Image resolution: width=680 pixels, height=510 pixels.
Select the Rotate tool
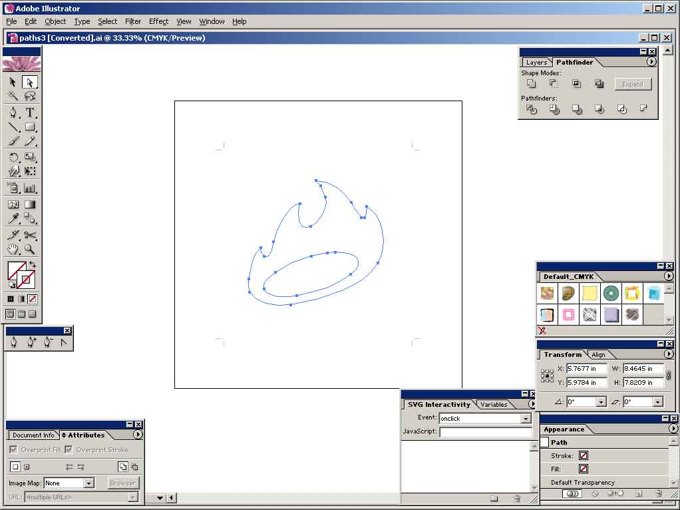pyautogui.click(x=13, y=157)
